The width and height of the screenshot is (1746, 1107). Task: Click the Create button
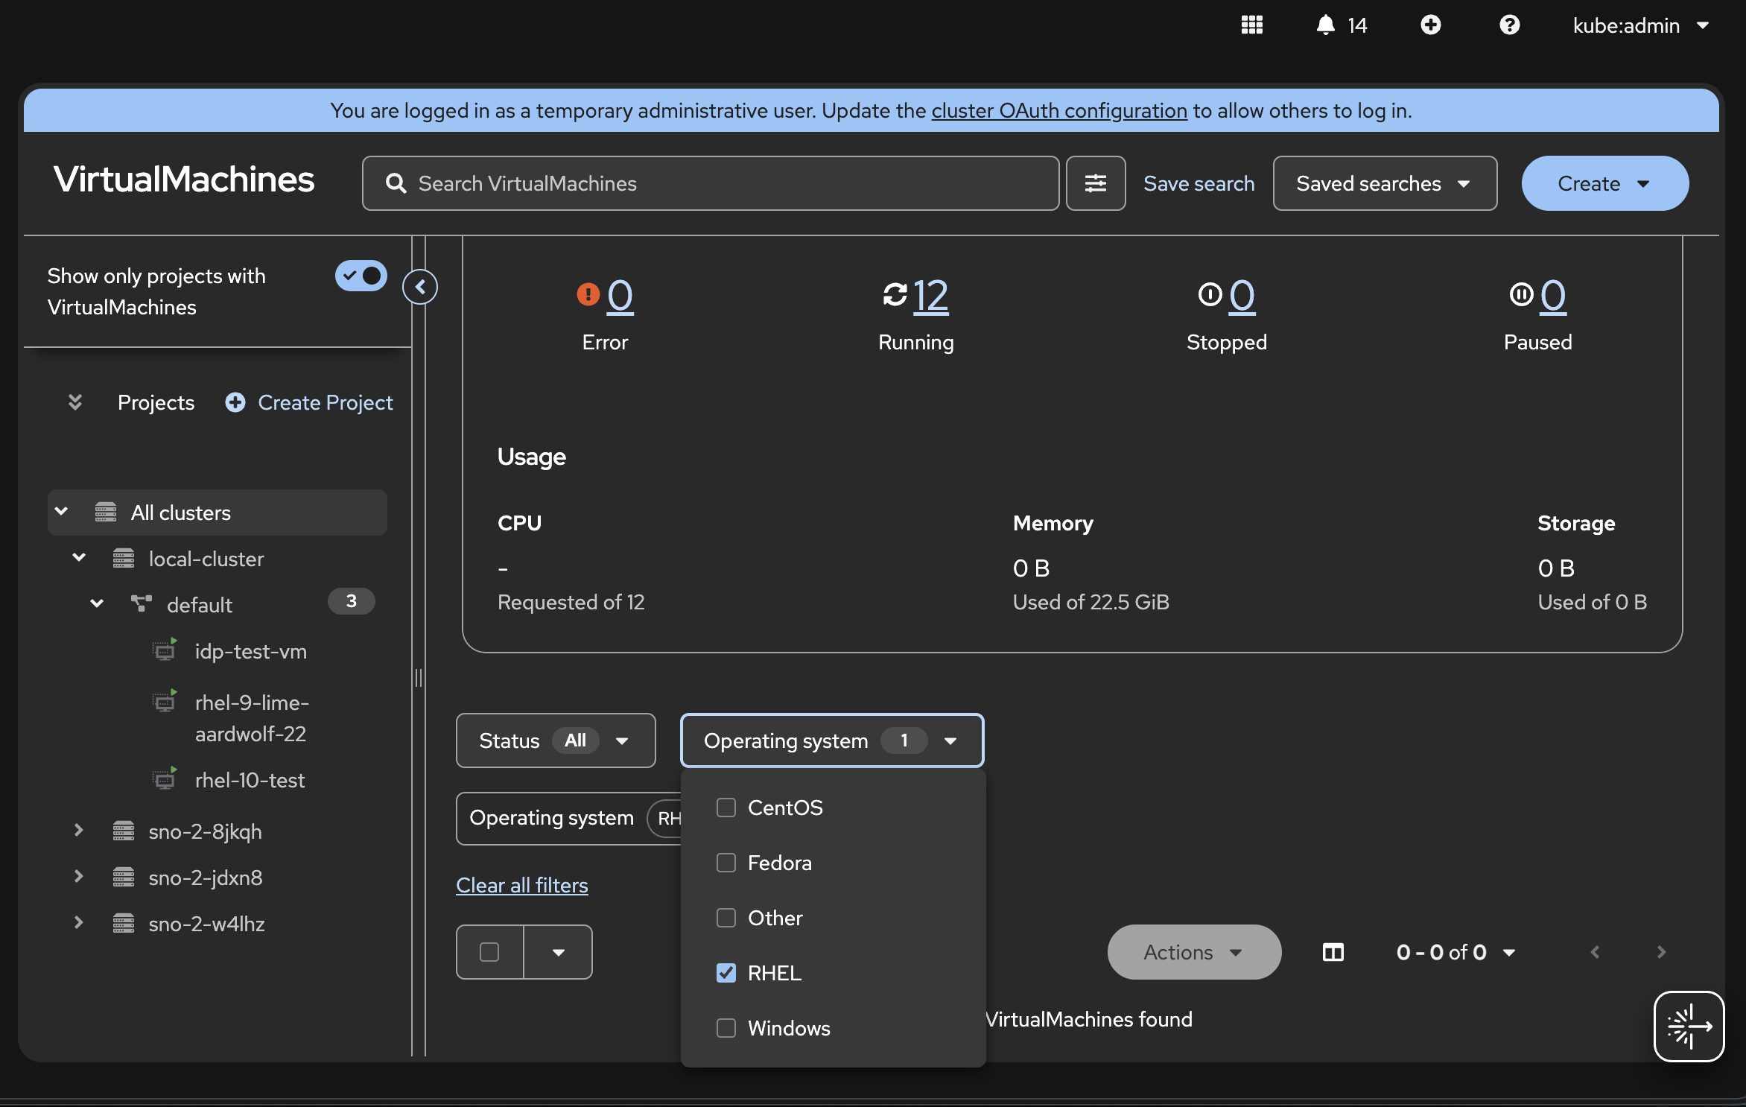coord(1604,183)
